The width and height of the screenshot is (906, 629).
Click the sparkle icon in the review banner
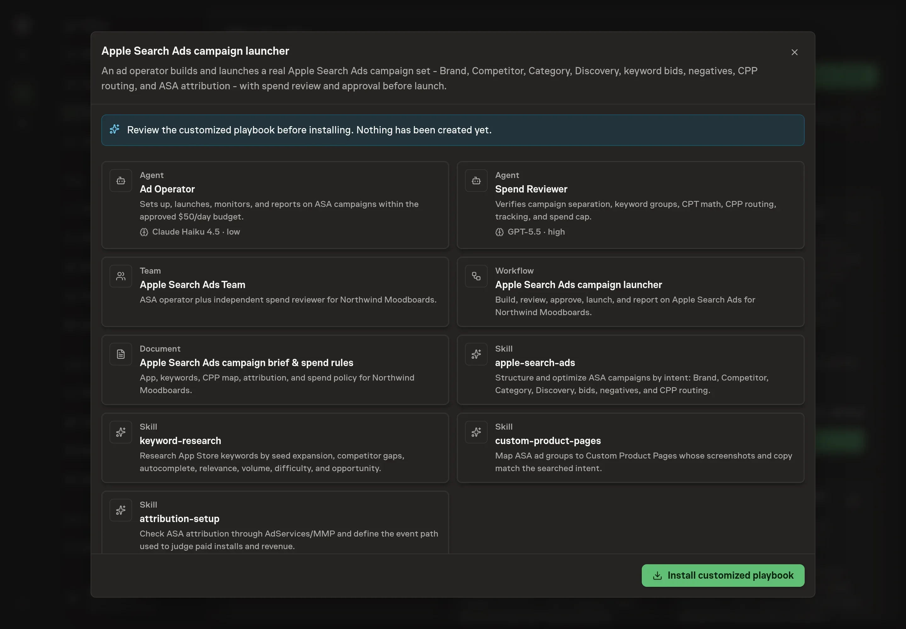[114, 129]
